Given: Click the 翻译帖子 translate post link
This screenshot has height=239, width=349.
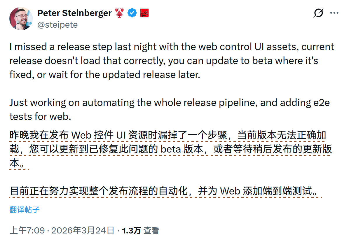Looking at the screenshot, I should point(25,210).
